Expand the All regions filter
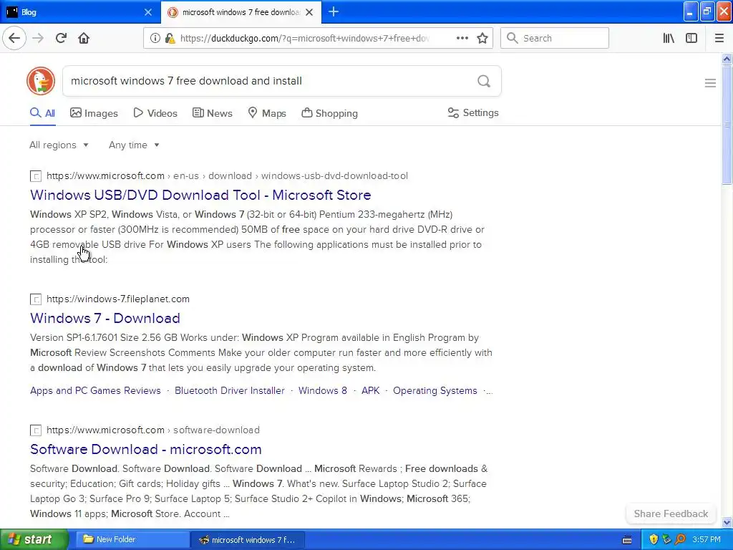 coord(59,145)
